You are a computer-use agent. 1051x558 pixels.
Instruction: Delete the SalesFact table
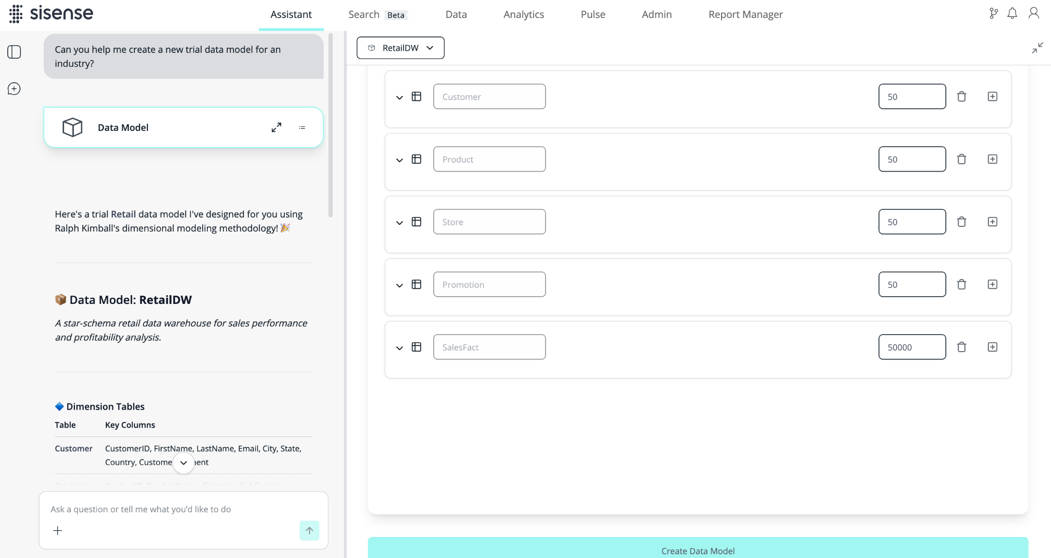[x=962, y=347]
